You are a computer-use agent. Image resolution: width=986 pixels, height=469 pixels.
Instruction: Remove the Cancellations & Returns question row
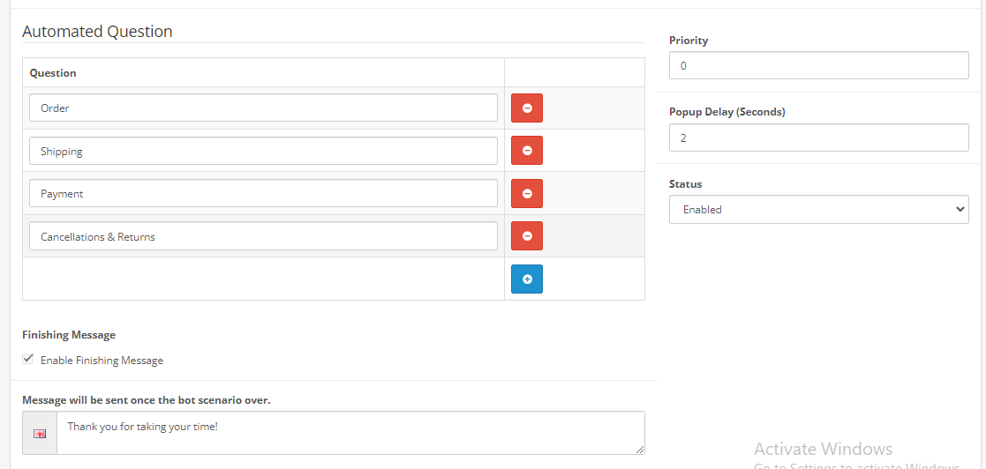(x=527, y=236)
